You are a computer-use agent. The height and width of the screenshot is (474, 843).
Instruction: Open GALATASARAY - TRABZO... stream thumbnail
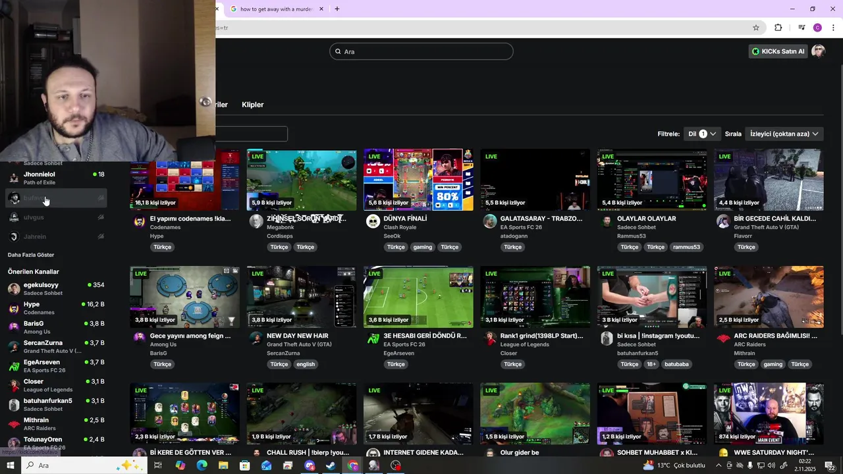pos(535,180)
